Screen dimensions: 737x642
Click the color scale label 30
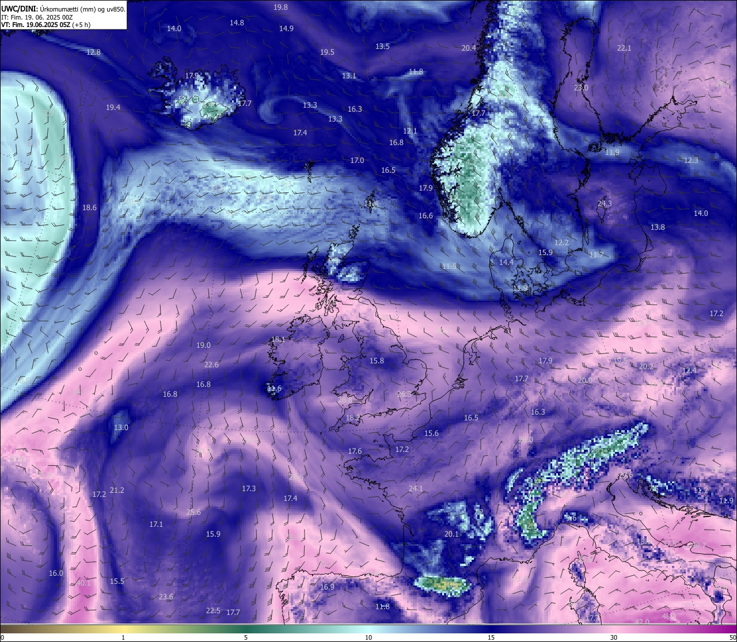[x=614, y=637]
